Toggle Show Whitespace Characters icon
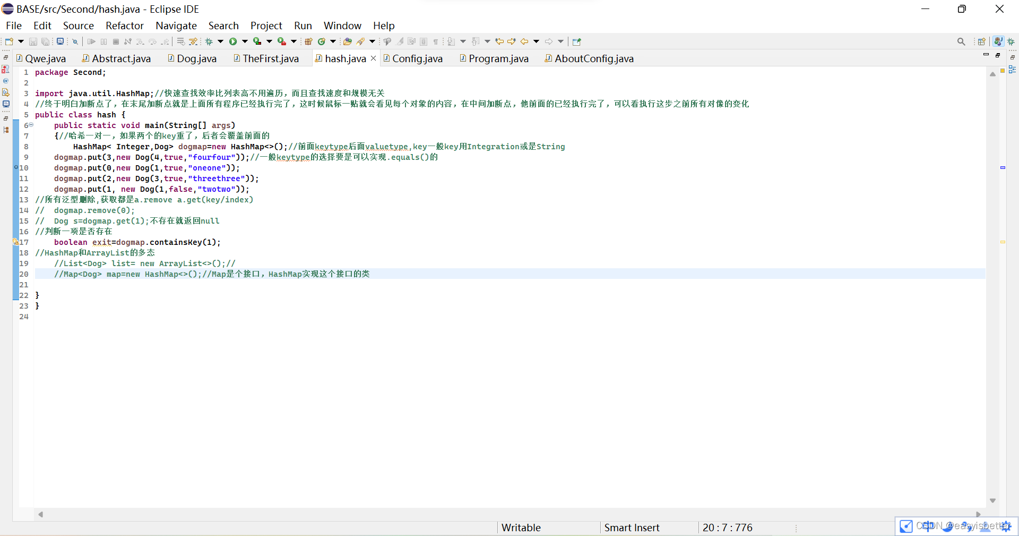Image resolution: width=1019 pixels, height=536 pixels. pyautogui.click(x=436, y=41)
